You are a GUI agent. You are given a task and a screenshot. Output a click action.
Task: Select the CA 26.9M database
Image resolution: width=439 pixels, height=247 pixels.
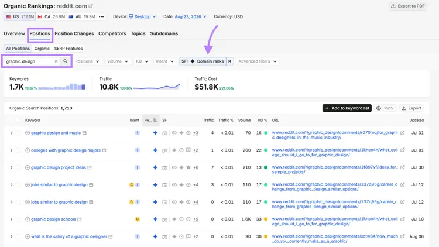[x=51, y=16]
